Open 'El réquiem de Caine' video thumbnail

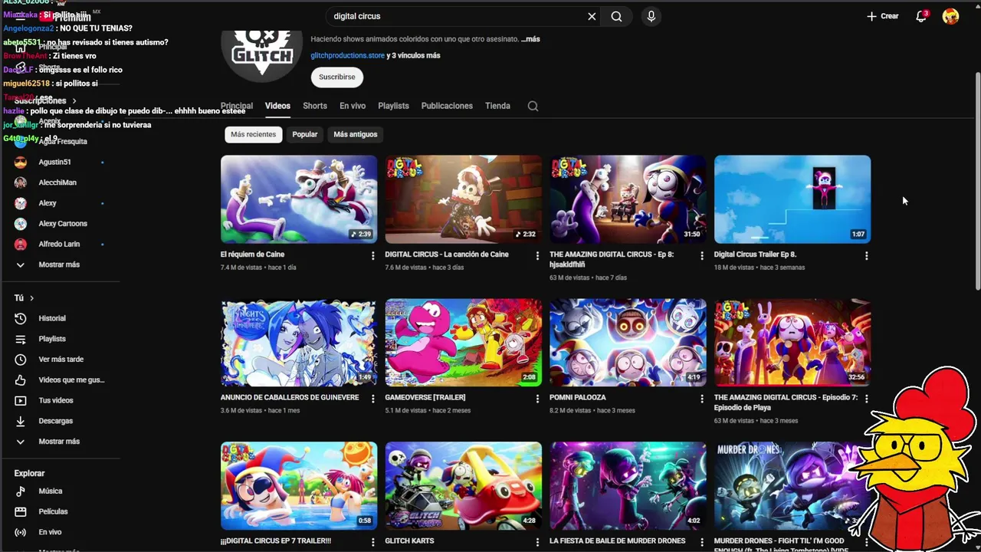299,199
